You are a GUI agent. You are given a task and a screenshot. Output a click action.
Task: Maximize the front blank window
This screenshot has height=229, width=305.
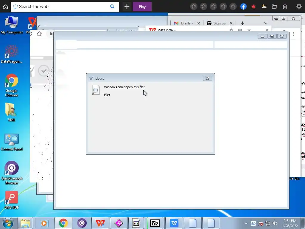[272, 36]
